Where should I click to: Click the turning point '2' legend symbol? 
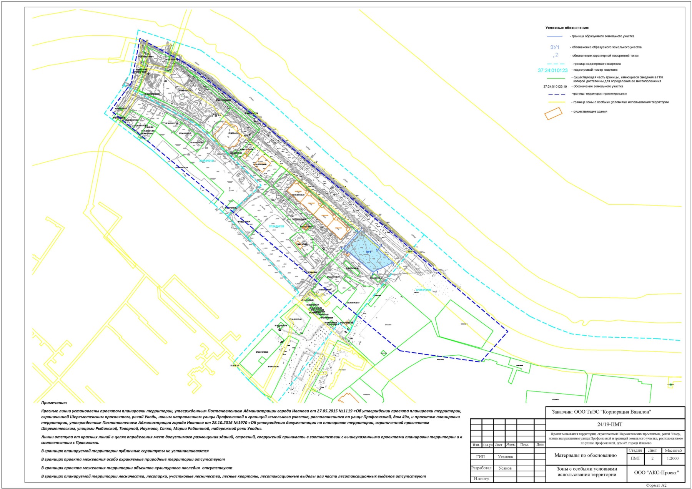pyautogui.click(x=556, y=56)
